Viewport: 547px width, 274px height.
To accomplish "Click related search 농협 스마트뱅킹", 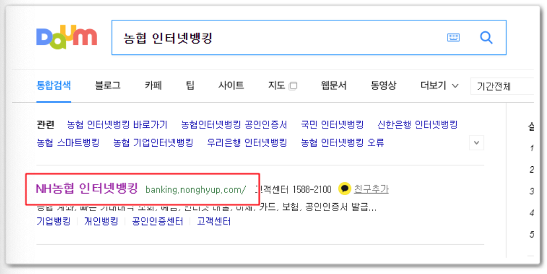I will 68,143.
